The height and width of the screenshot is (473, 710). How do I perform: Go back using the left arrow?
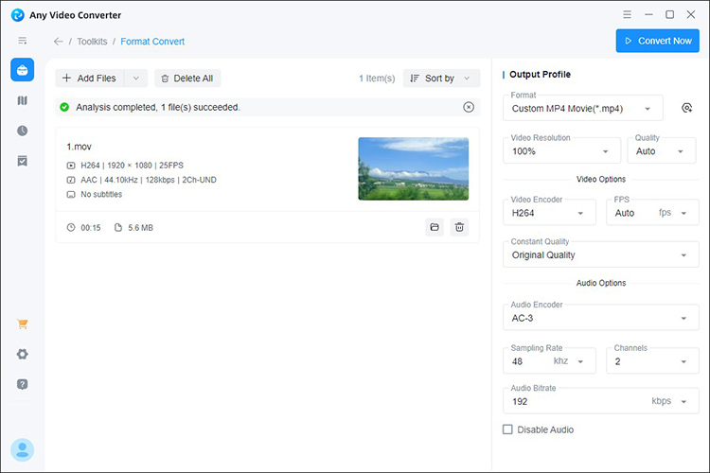58,42
